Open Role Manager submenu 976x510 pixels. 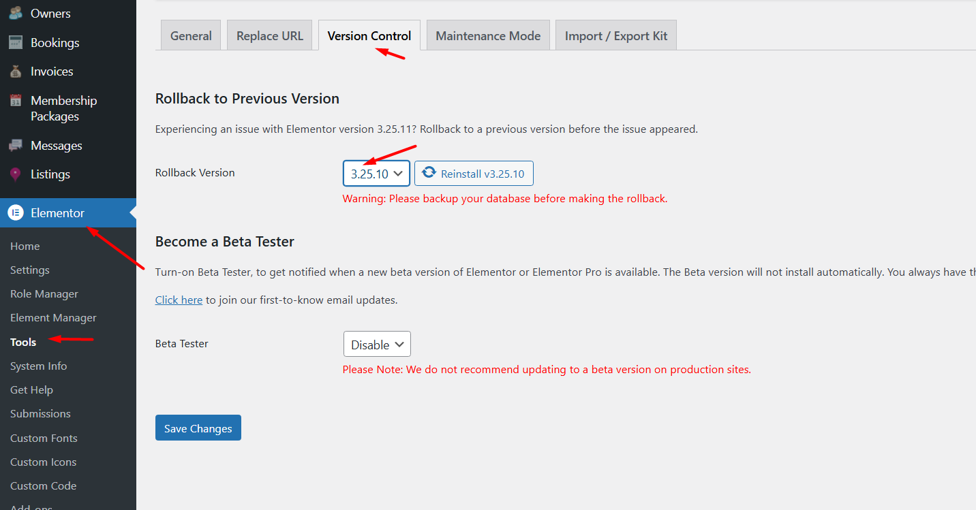[44, 293]
